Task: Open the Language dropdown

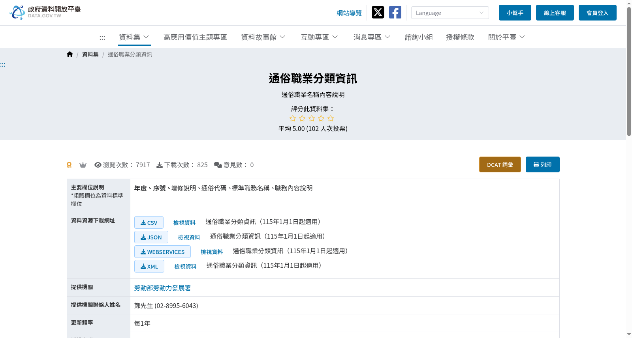Action: point(450,13)
